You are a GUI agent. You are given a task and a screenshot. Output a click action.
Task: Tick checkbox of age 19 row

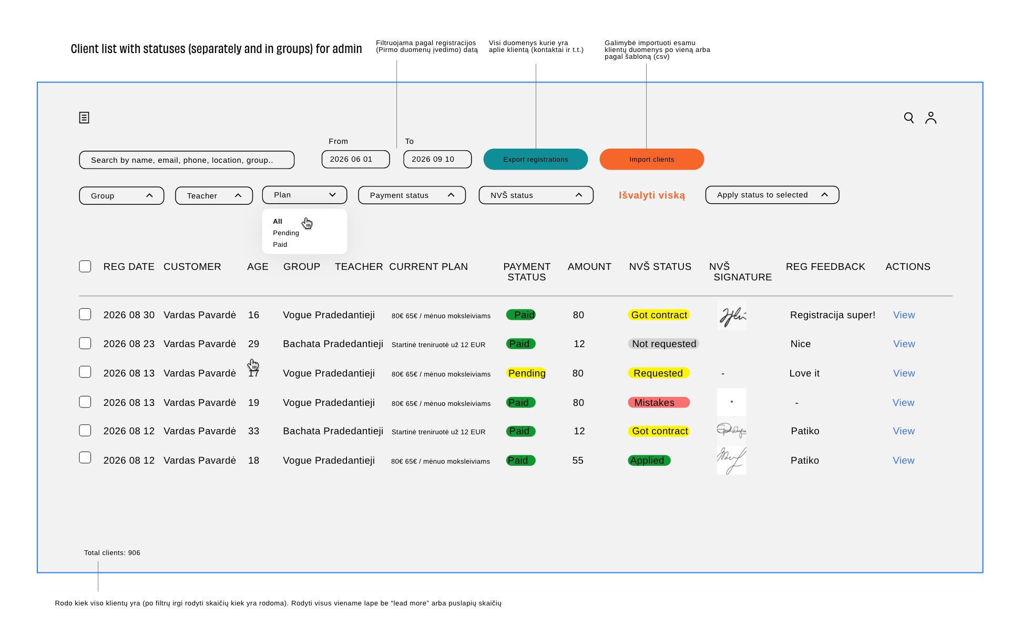[85, 402]
